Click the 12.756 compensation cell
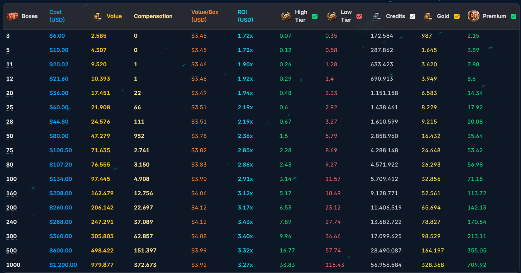This screenshot has width=521, height=273. click(x=143, y=193)
